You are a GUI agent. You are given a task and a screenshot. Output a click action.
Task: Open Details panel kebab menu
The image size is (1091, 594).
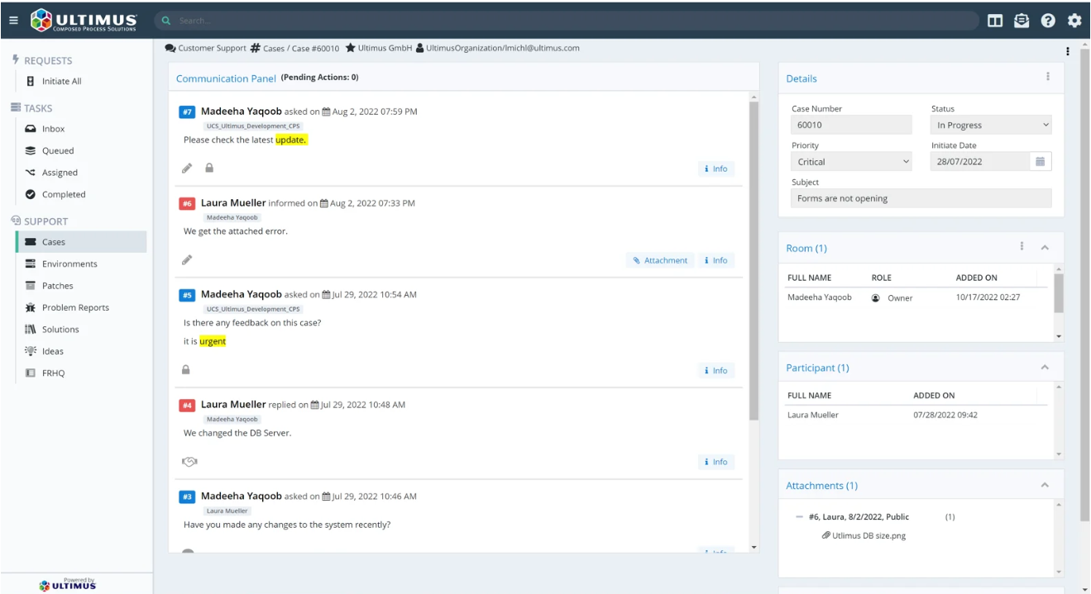point(1048,77)
